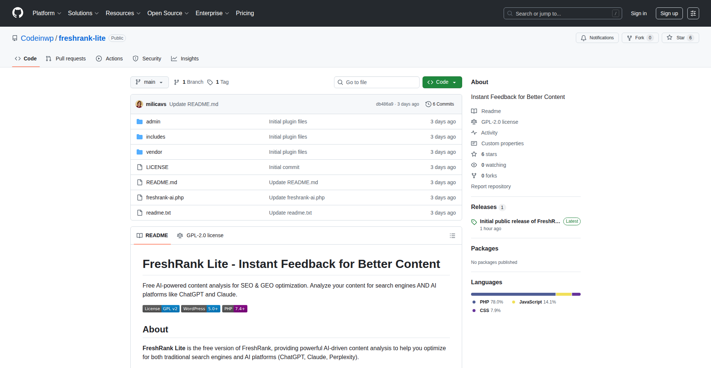Open the README outline list icon
The image size is (711, 368).
pos(453,236)
